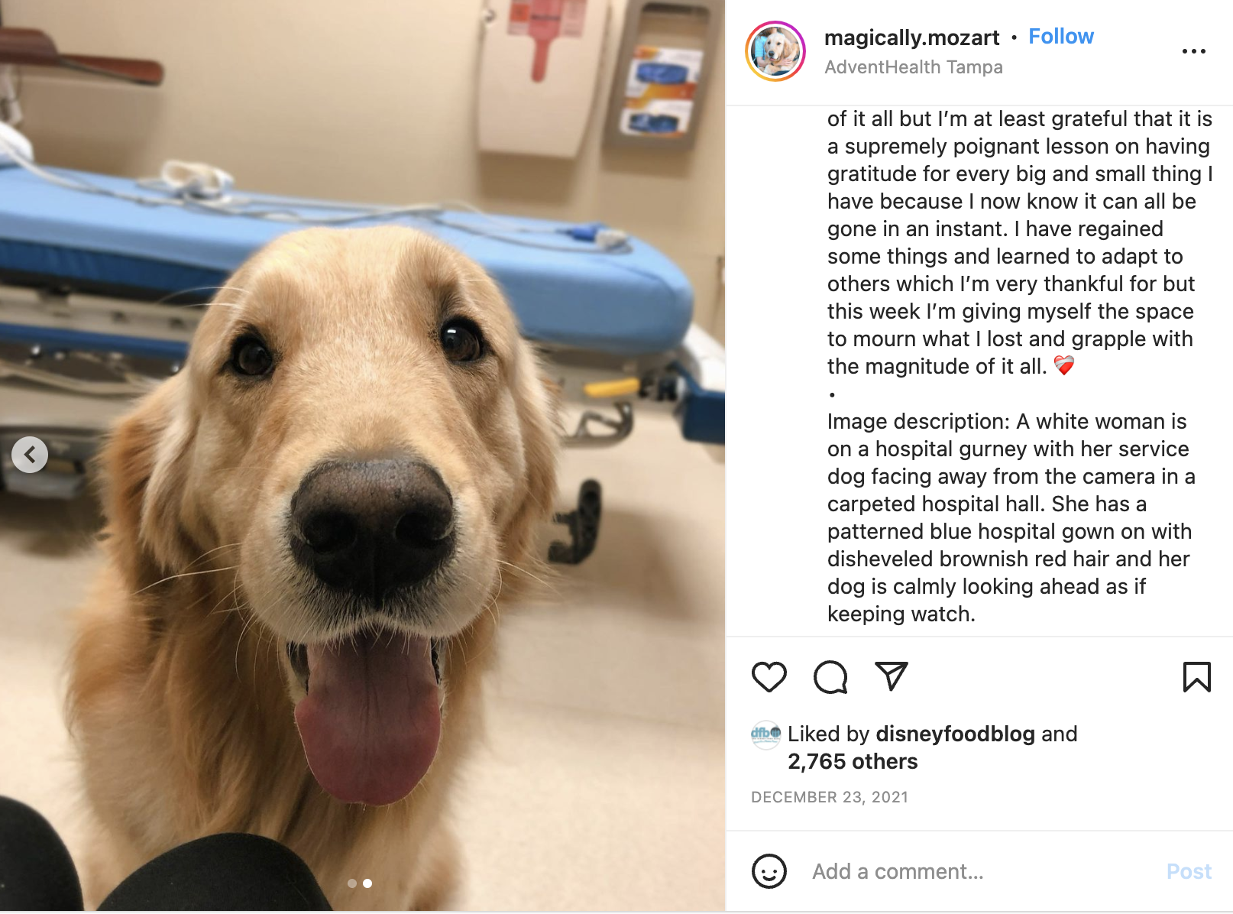Open comments via speech bubble icon

[x=830, y=677]
